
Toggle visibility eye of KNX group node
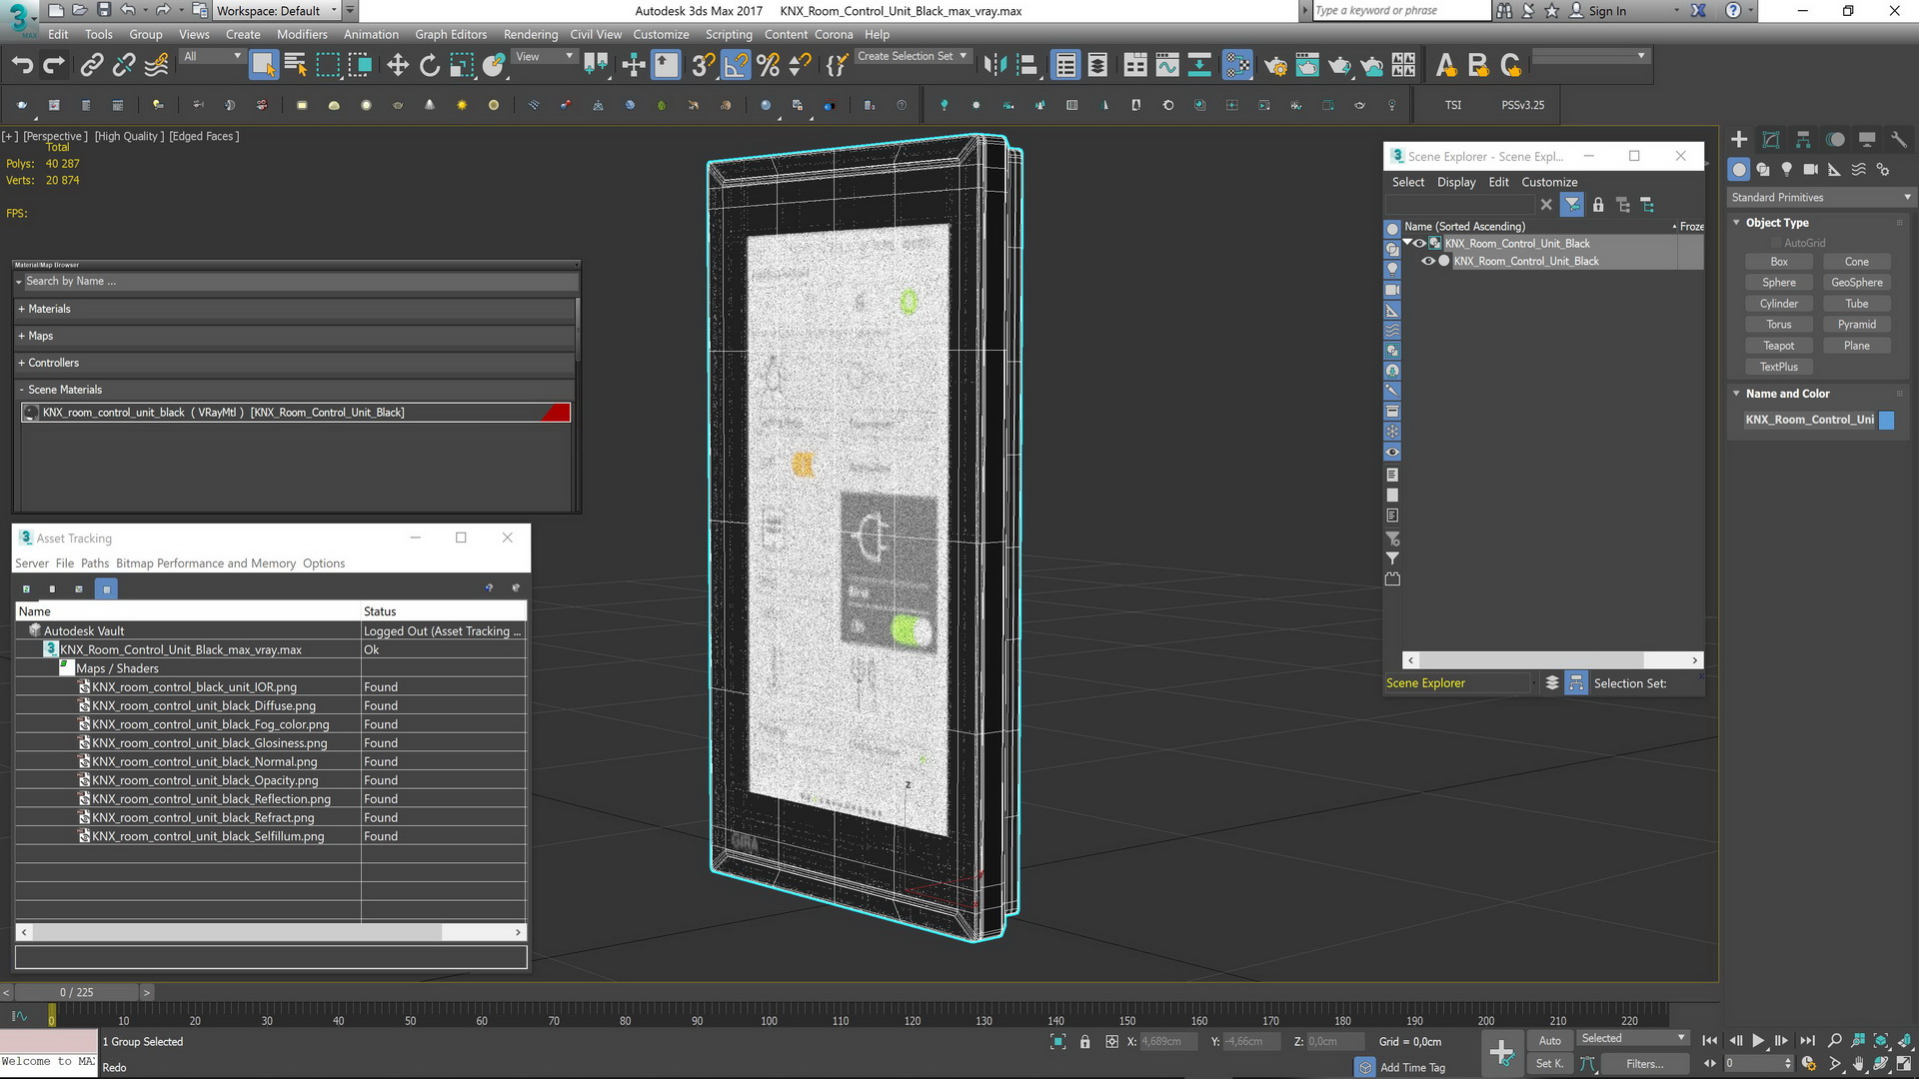click(x=1419, y=244)
